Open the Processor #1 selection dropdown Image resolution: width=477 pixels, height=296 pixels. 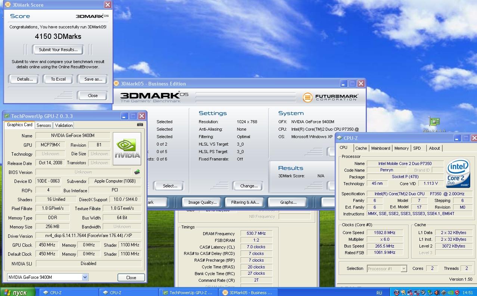click(x=403, y=268)
